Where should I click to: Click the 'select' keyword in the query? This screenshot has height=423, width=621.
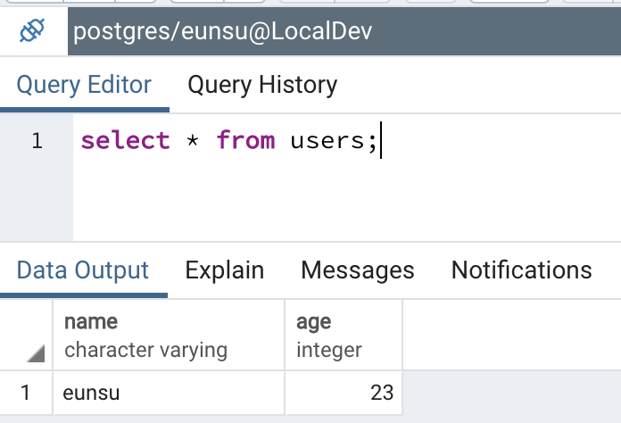click(x=125, y=141)
